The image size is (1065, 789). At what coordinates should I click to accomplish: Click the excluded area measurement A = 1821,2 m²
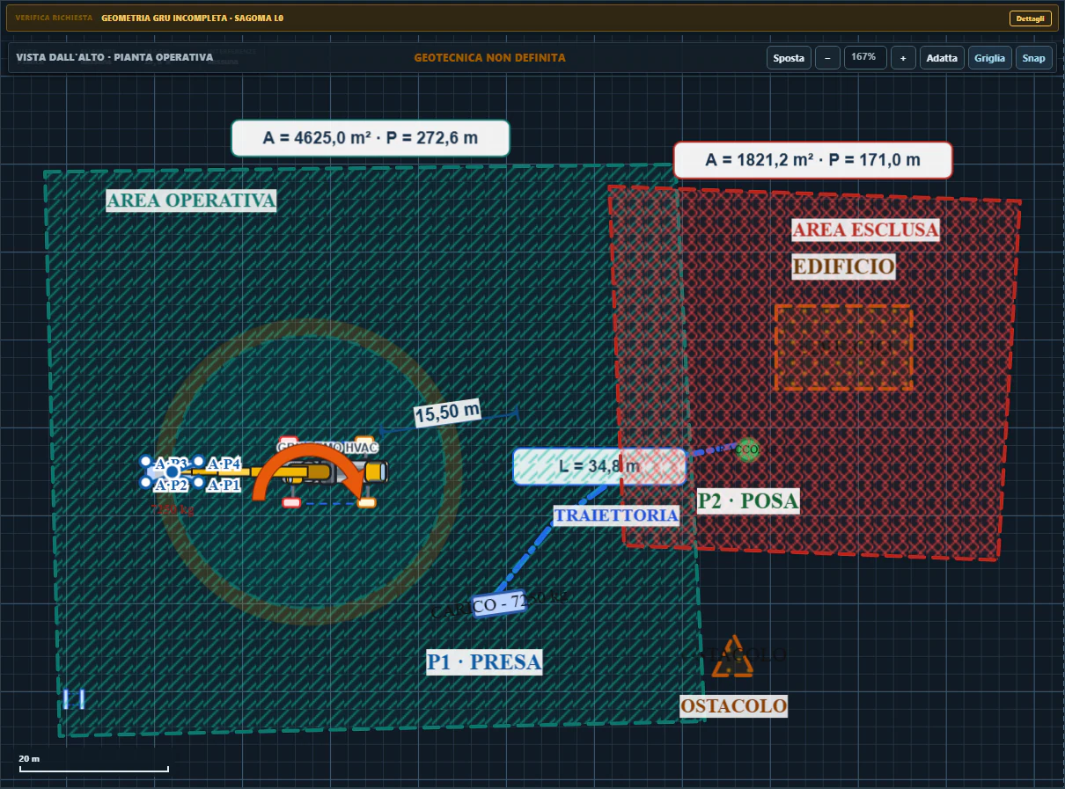click(813, 160)
